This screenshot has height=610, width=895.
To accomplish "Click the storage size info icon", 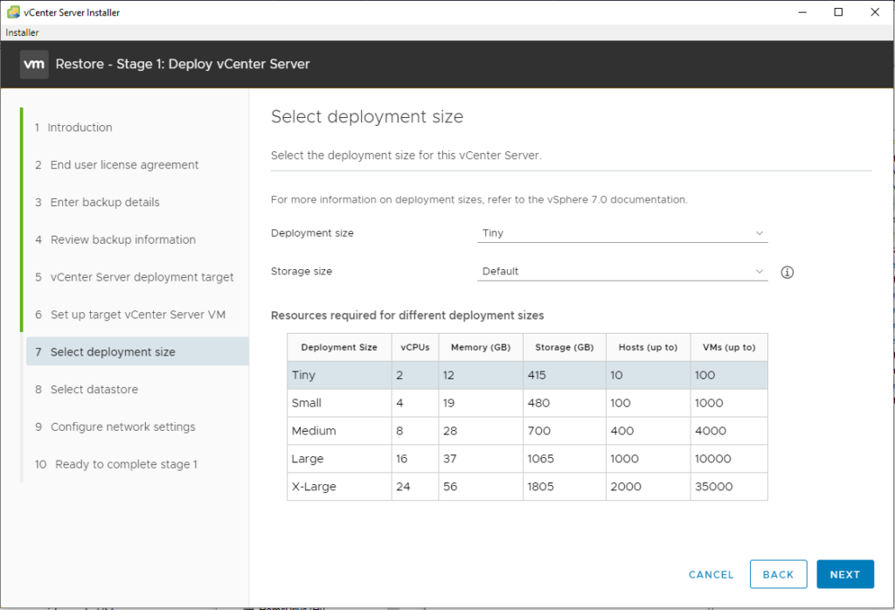I will (x=787, y=272).
